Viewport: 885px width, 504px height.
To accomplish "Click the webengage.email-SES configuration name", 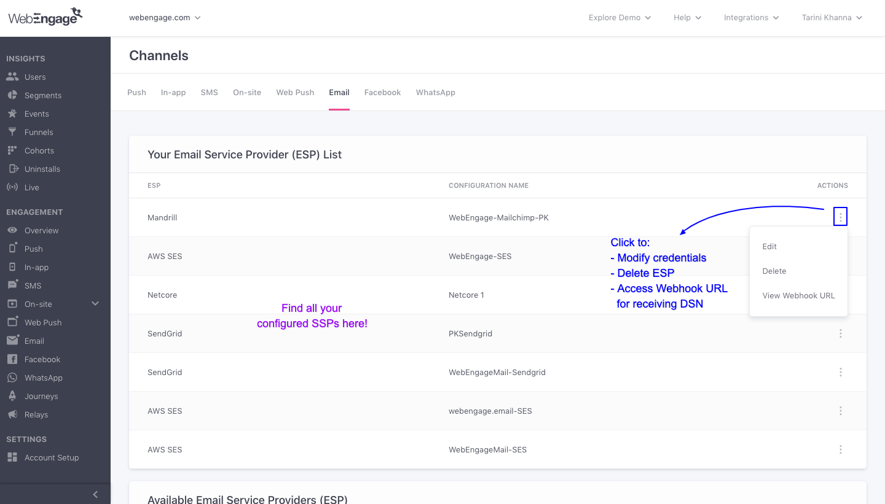I will click(490, 411).
